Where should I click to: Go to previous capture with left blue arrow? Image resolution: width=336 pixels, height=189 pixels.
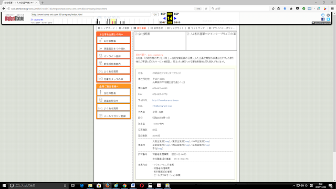pos(164,18)
